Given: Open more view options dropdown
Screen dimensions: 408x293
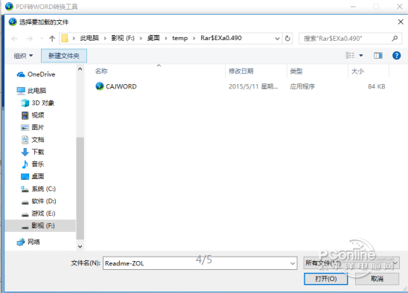Looking at the screenshot, I should [x=361, y=55].
